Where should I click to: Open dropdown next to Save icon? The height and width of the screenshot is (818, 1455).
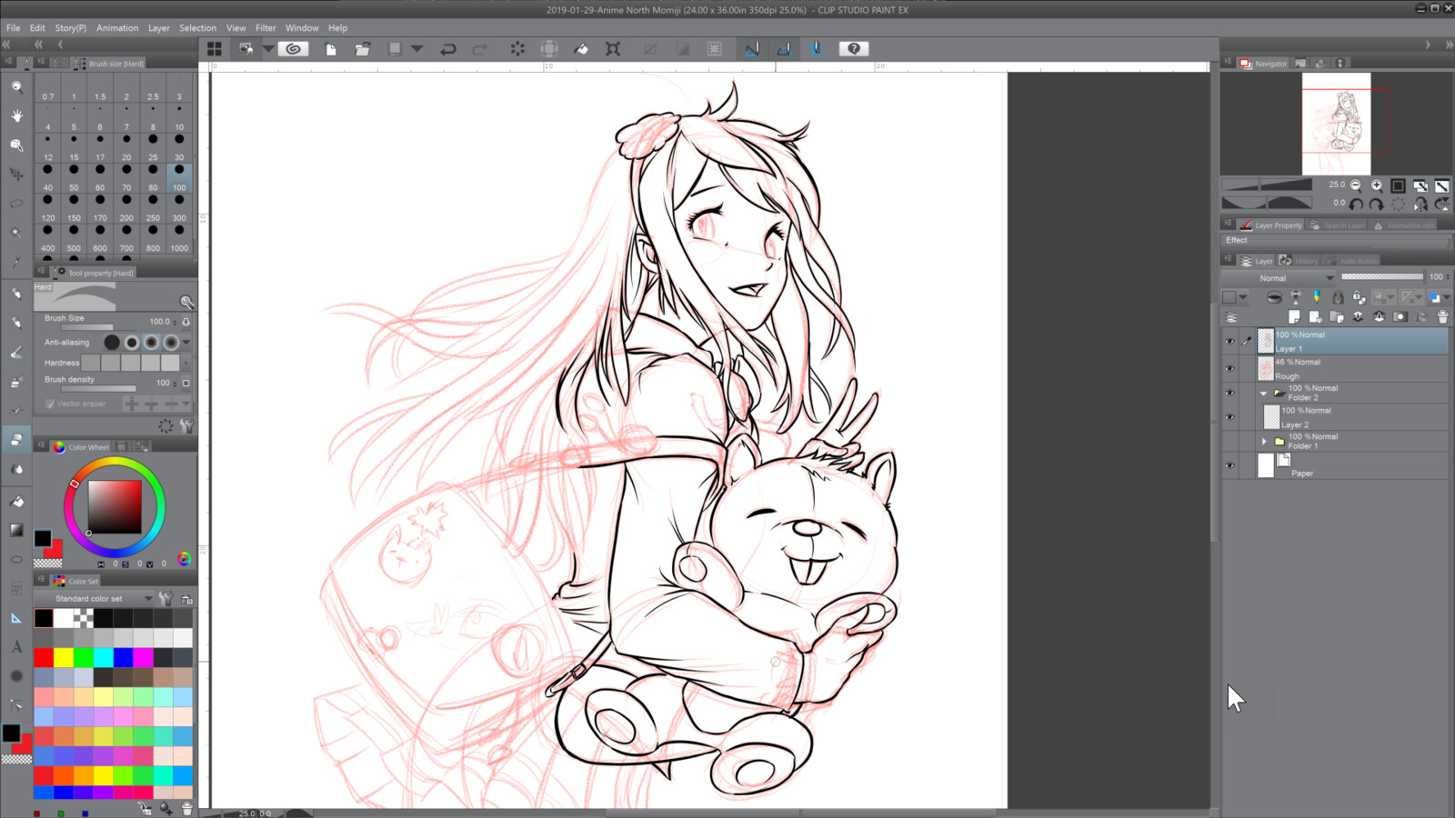coord(416,49)
